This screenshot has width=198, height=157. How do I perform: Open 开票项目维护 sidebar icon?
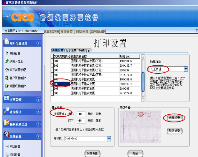tap(7, 86)
